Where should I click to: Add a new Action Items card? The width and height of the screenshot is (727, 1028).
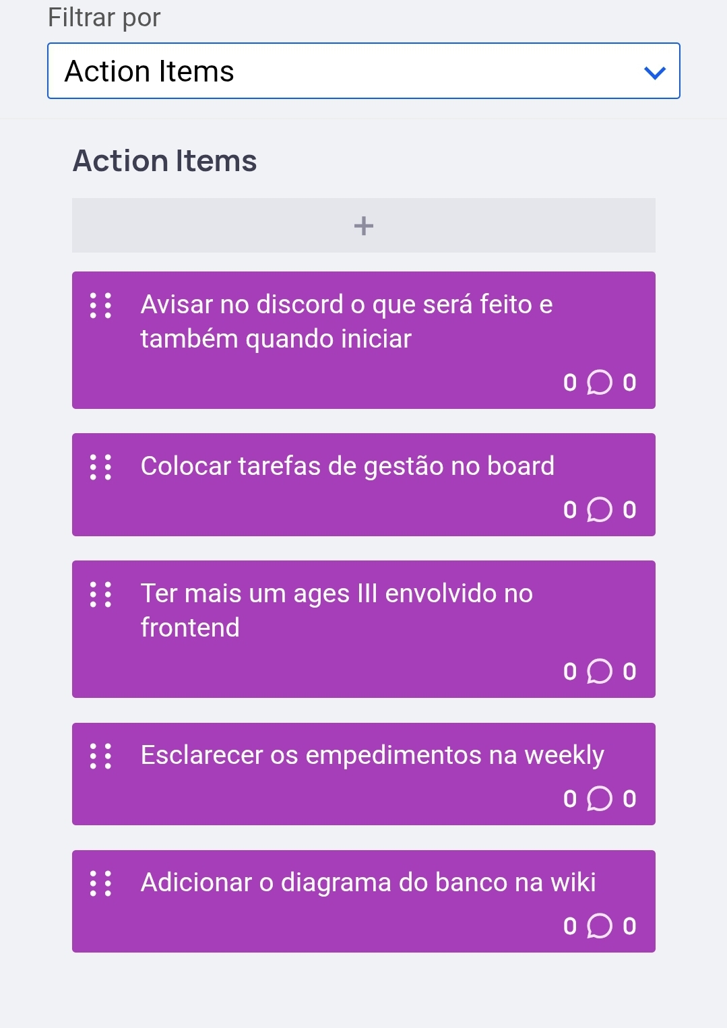363,226
